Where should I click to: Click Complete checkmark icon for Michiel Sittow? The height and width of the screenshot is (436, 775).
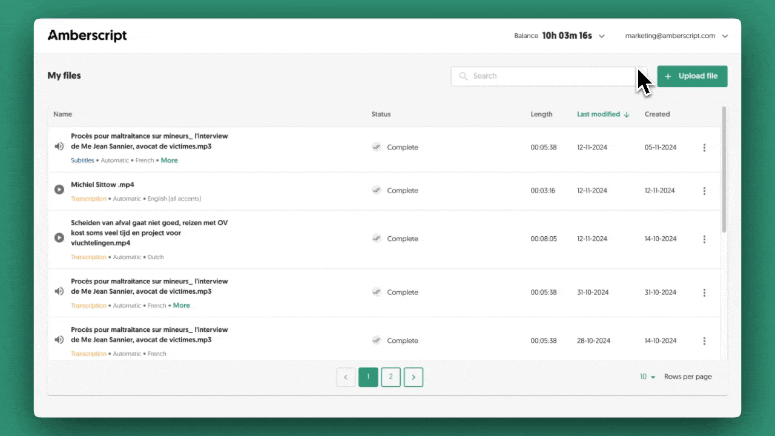[x=377, y=190]
